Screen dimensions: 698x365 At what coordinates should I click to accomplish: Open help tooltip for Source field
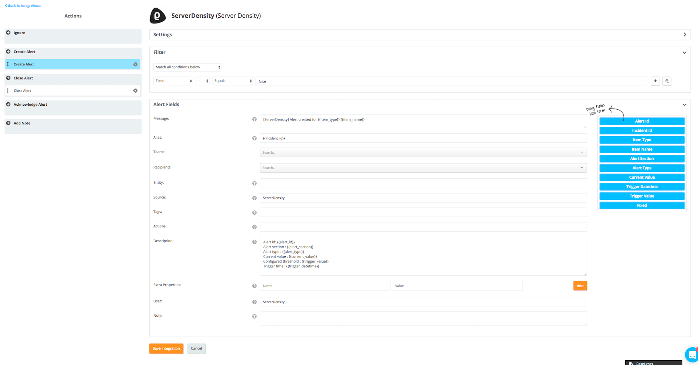point(254,198)
